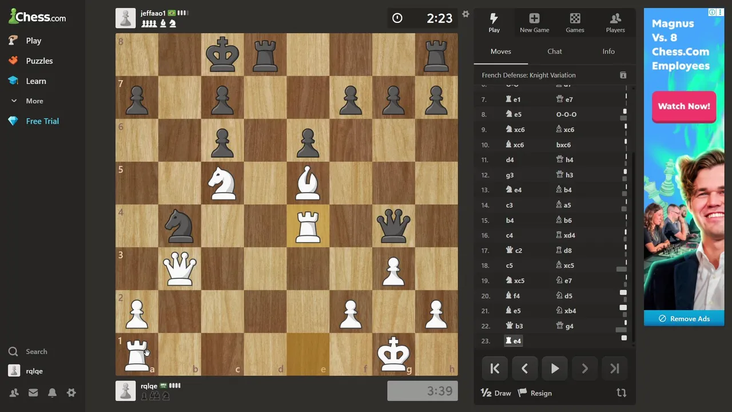This screenshot has width=732, height=412.
Task: Open the friends icon in the sidebar
Action: tap(14, 393)
